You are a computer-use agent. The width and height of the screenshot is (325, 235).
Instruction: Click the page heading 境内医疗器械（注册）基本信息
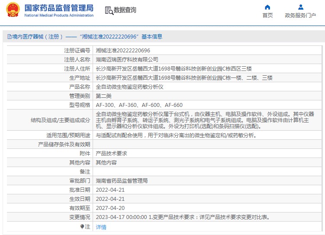coord(87,37)
